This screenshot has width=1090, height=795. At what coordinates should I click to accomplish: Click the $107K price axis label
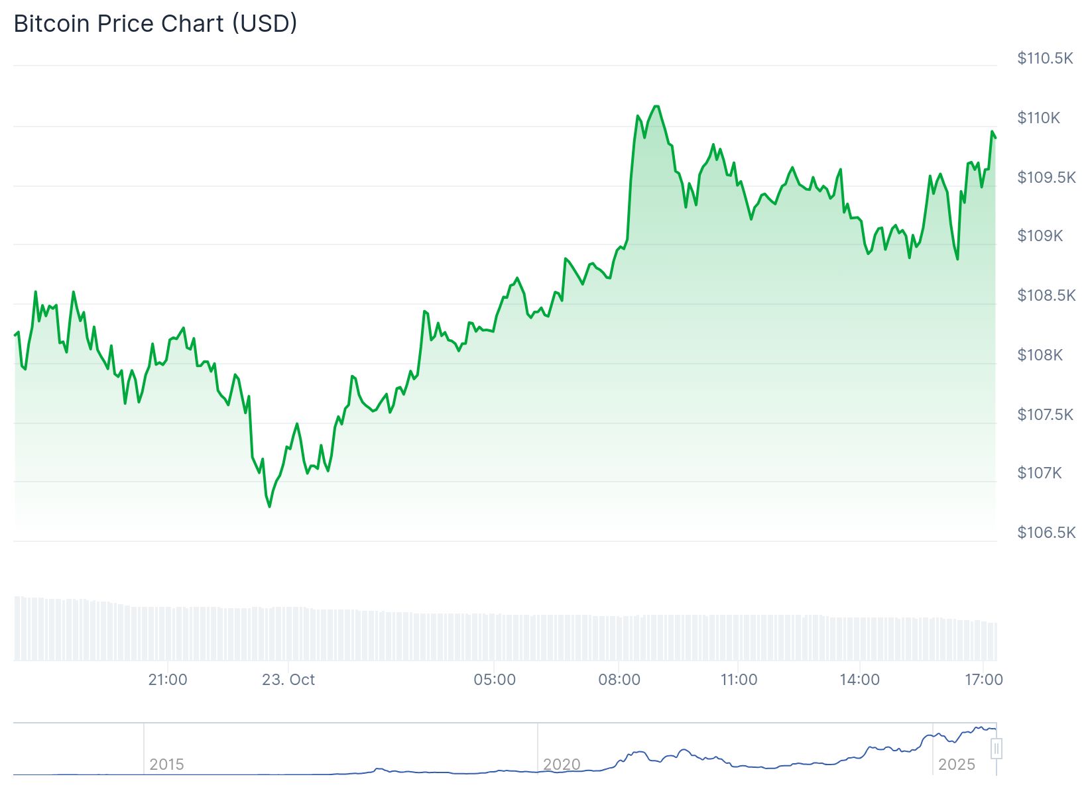(x=1039, y=473)
